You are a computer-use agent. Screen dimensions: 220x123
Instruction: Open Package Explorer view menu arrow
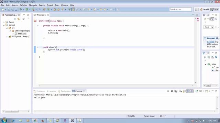pos(28,18)
